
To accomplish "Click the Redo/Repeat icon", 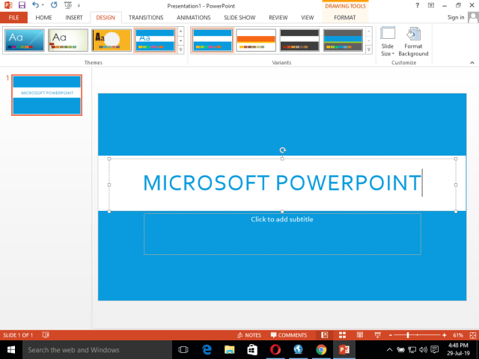I will point(54,5).
